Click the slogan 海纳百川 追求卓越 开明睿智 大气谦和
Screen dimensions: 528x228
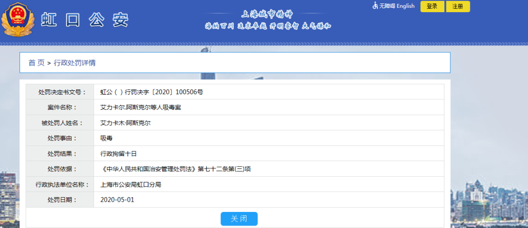(268, 26)
